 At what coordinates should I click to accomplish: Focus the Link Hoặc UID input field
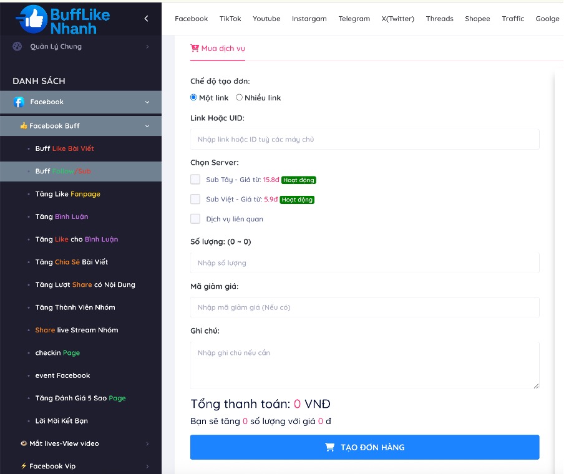(365, 139)
